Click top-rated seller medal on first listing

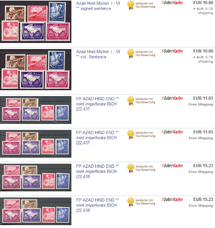pos(130,5)
